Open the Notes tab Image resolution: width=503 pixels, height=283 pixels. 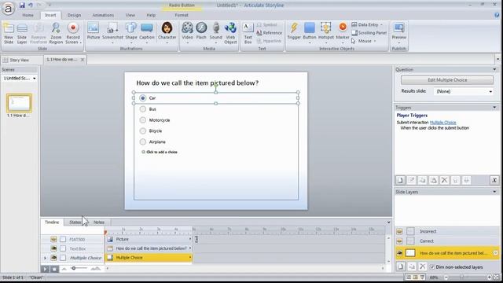tap(99, 222)
